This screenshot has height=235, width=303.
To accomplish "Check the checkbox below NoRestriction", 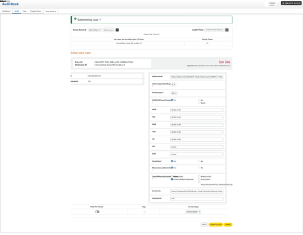I will point(199,179).
